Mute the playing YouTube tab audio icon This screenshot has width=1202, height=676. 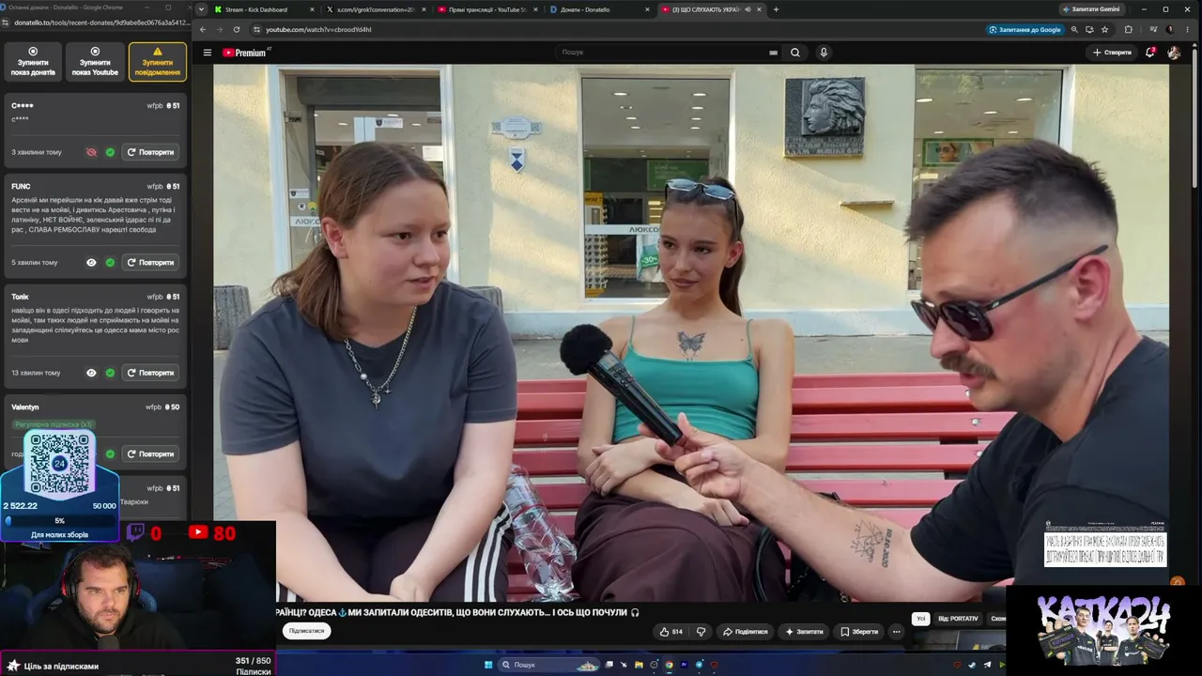(x=747, y=9)
